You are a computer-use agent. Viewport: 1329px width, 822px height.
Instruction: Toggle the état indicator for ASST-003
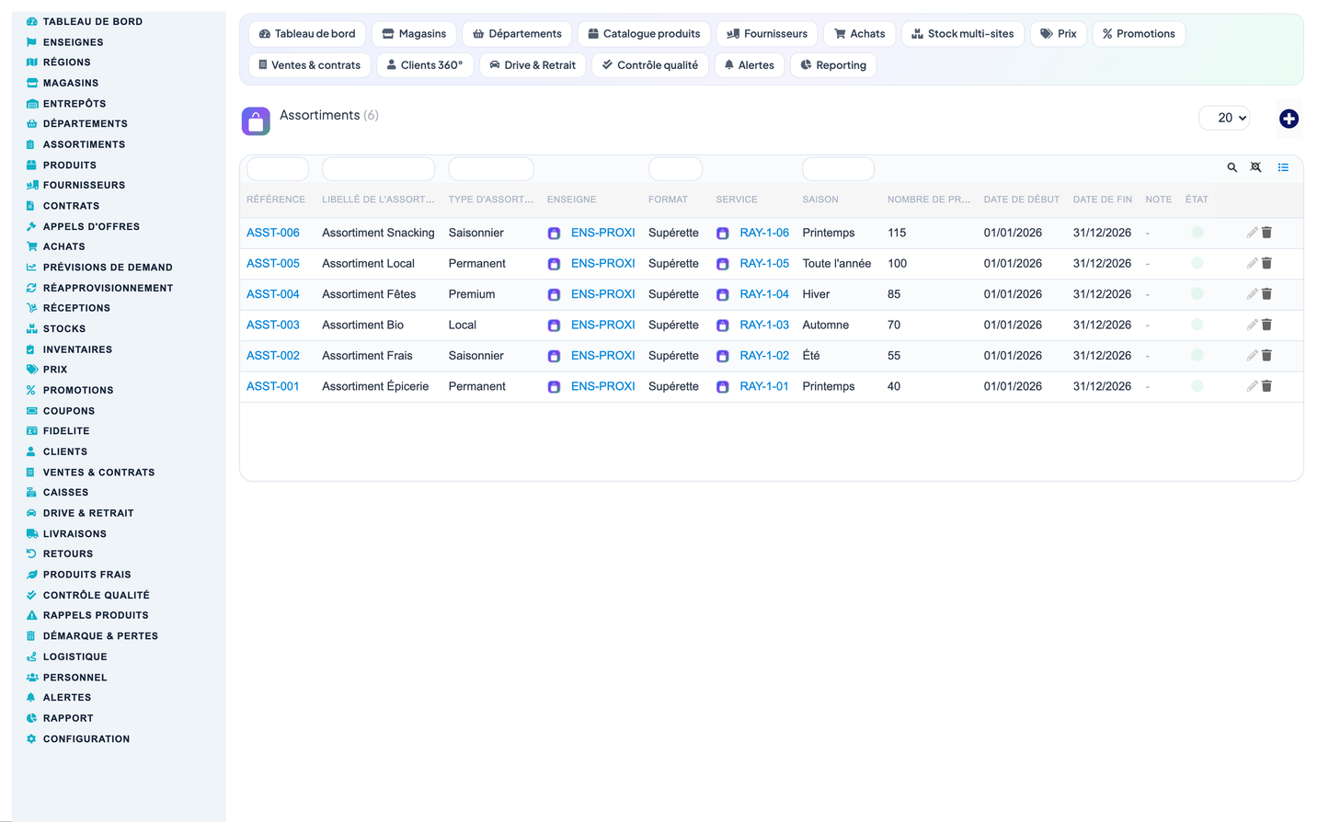tap(1197, 325)
